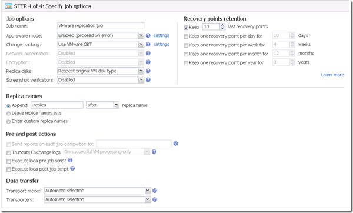353x213 pixels.
Task: Adjust the last recovery points spinner arrows
Action: [222, 26]
